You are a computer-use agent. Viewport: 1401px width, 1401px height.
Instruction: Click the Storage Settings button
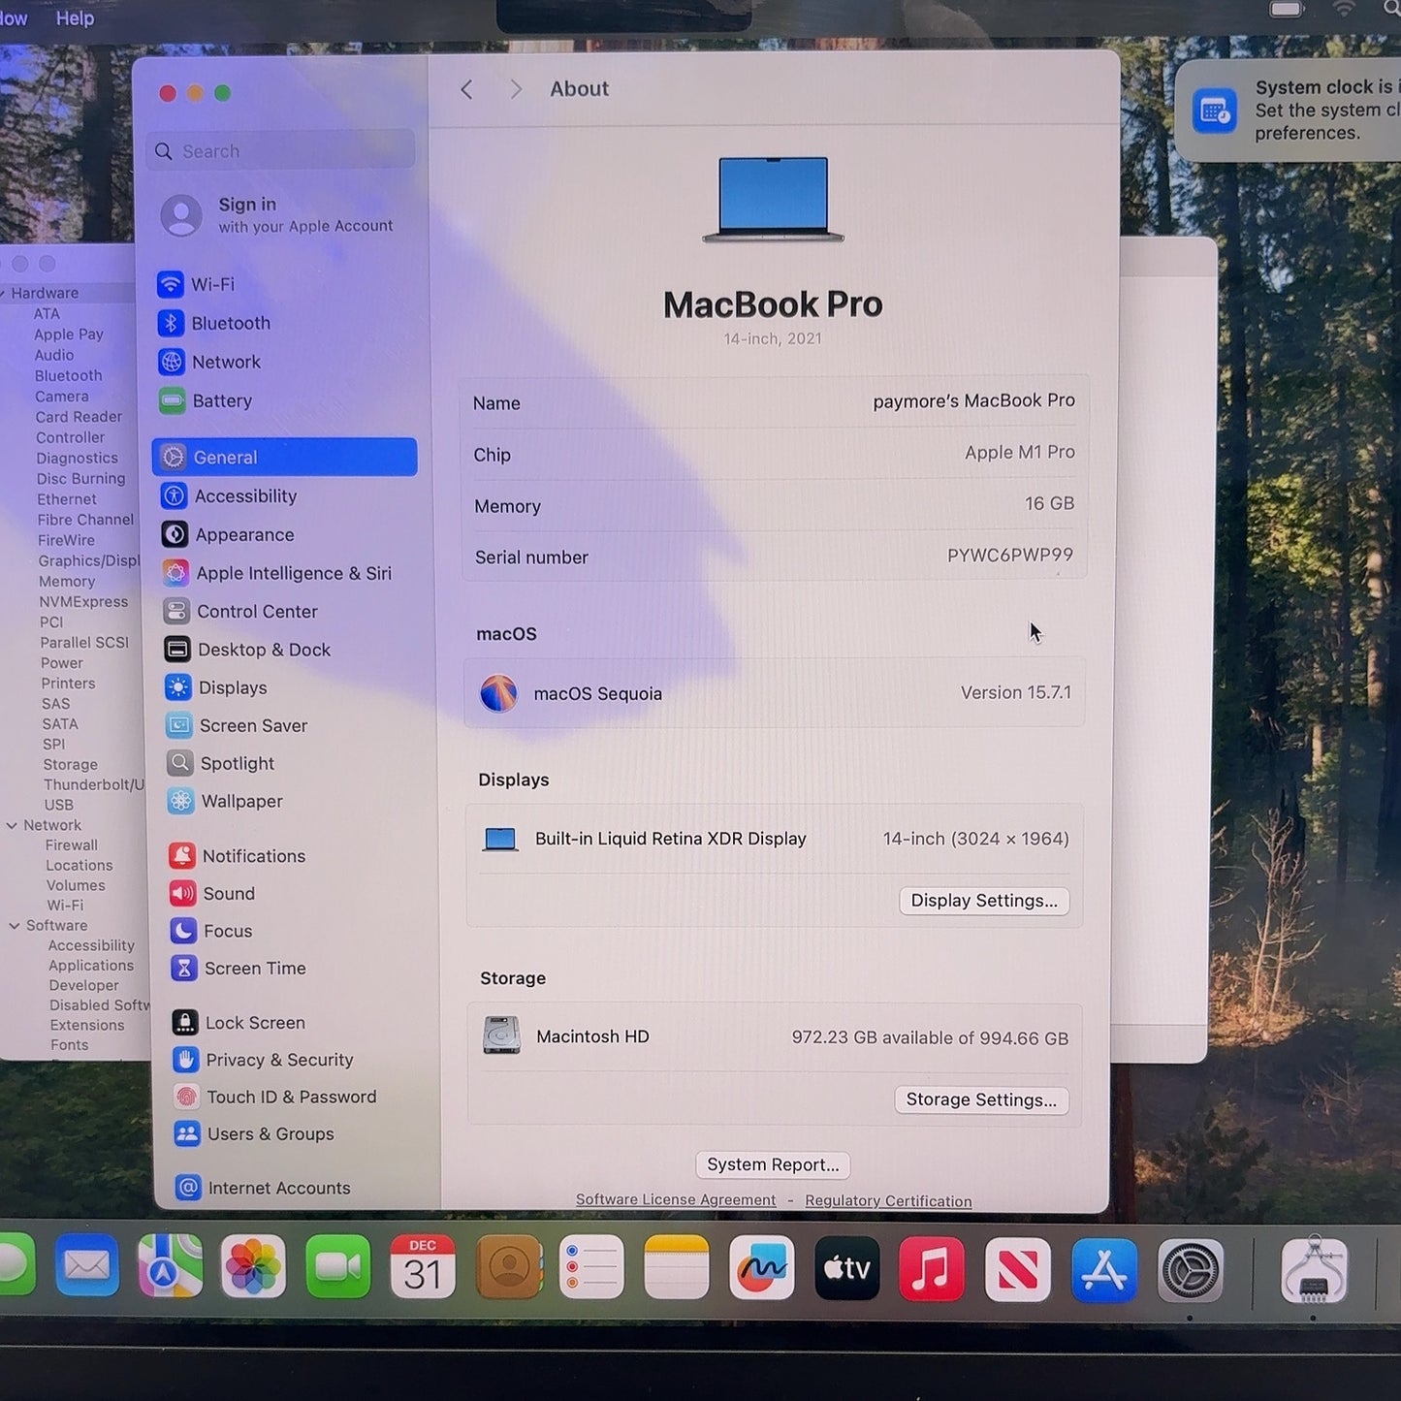point(981,1099)
